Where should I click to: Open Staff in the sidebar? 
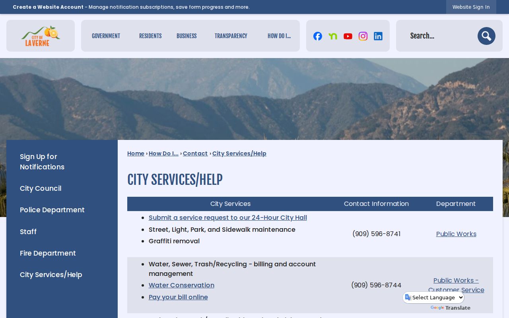[x=28, y=232]
